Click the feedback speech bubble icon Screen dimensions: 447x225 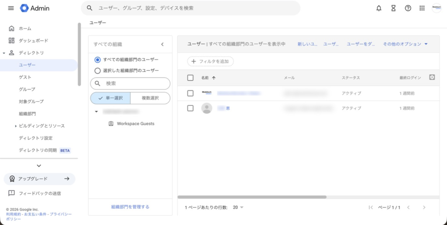point(11,193)
